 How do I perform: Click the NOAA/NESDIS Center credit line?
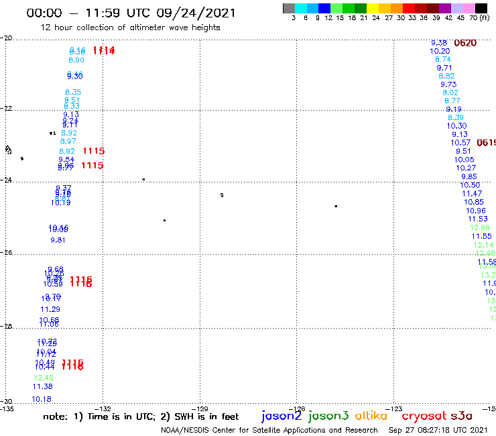(269, 430)
